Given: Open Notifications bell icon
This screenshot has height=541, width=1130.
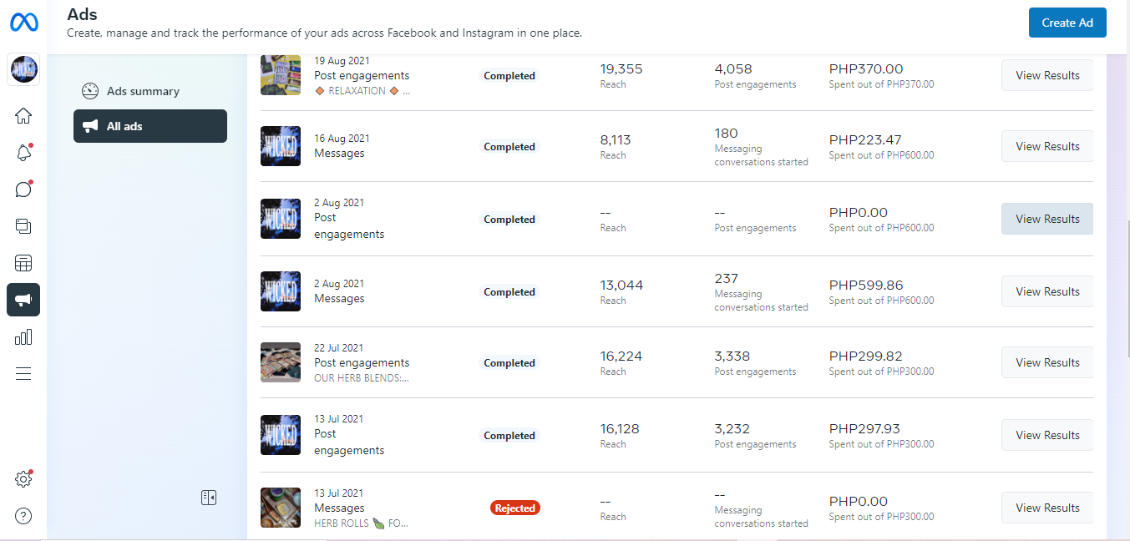Looking at the screenshot, I should [23, 153].
